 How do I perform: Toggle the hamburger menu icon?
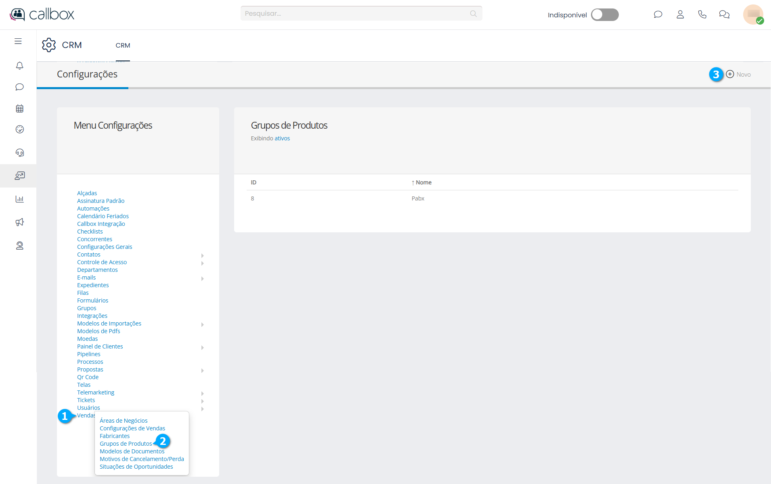tap(18, 41)
